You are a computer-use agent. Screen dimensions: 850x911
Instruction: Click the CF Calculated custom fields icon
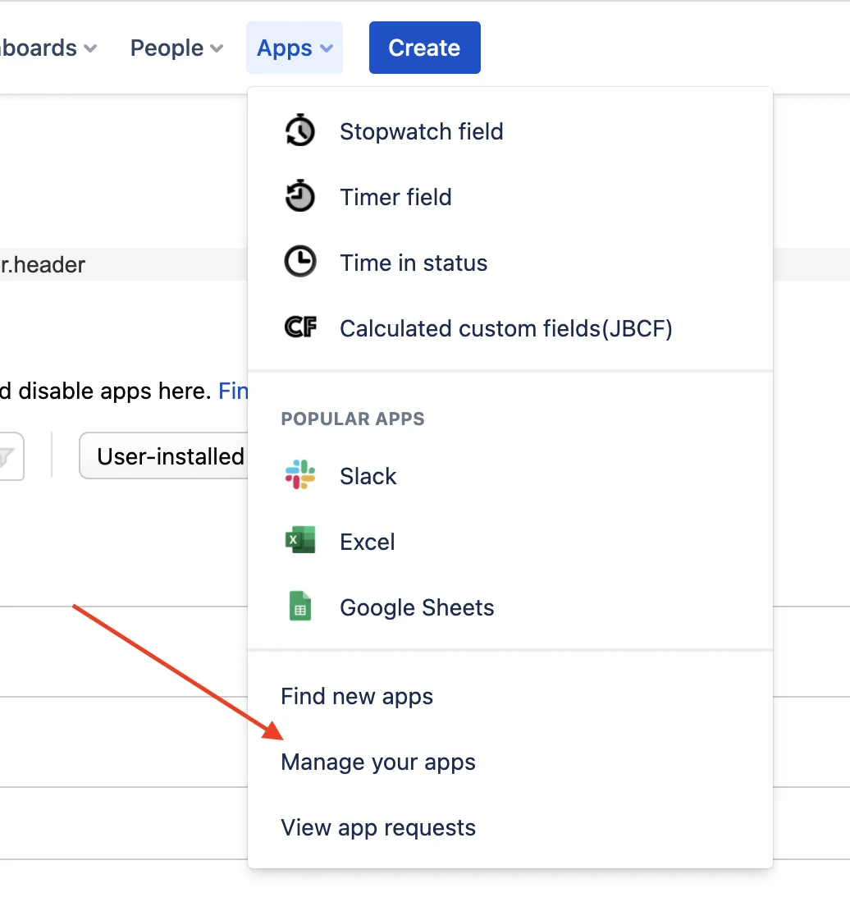click(300, 327)
